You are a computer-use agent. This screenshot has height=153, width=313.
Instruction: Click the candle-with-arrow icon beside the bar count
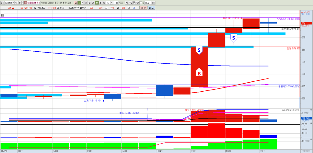click(x=127, y=3)
